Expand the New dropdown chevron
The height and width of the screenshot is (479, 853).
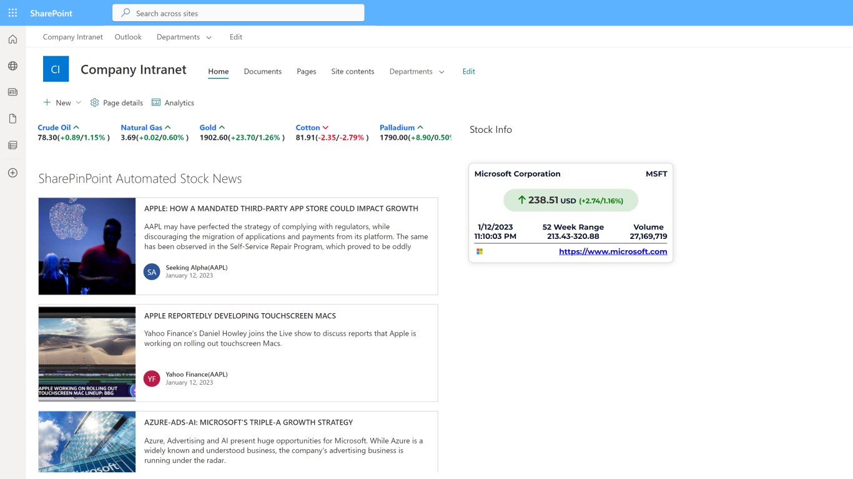(78, 102)
